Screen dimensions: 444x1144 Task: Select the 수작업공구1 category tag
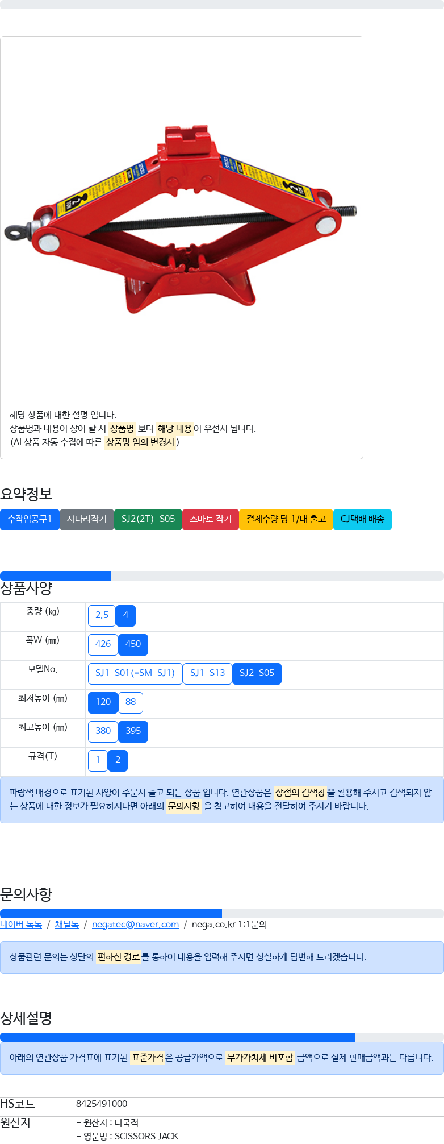[x=30, y=519]
